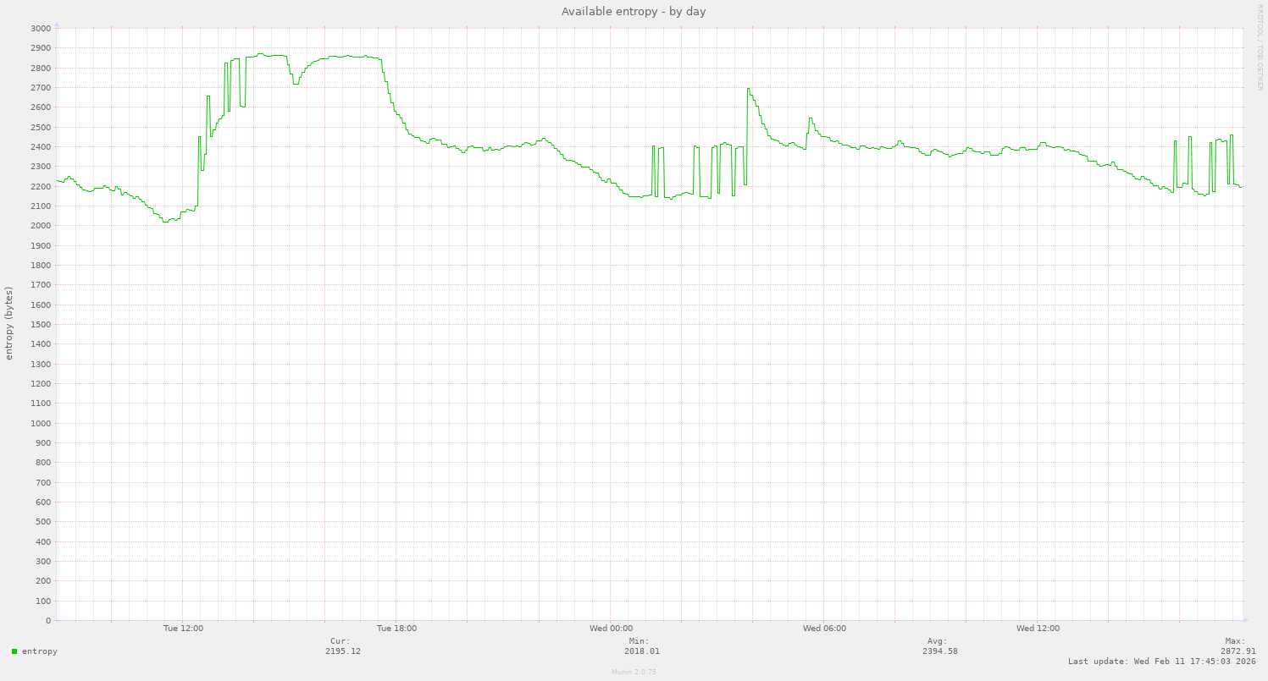Click the 'Munin 2.0.75' version watermark
The height and width of the screenshot is (681, 1268).
coord(634,672)
